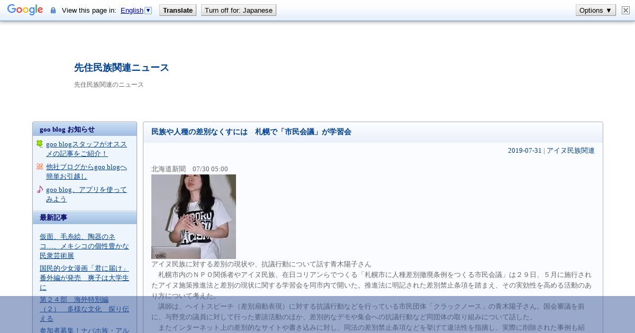Click the 先住民族関連のニュース subtitle text
635x333 pixels.
pyautogui.click(x=109, y=85)
